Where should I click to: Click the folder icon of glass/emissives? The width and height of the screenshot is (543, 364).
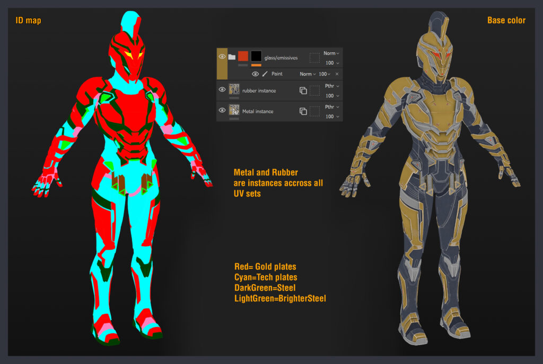(x=232, y=57)
